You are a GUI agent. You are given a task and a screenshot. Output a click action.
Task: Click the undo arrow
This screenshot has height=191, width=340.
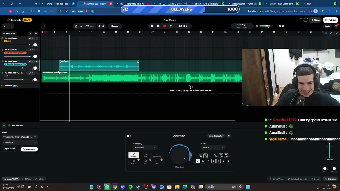(x=5, y=26)
